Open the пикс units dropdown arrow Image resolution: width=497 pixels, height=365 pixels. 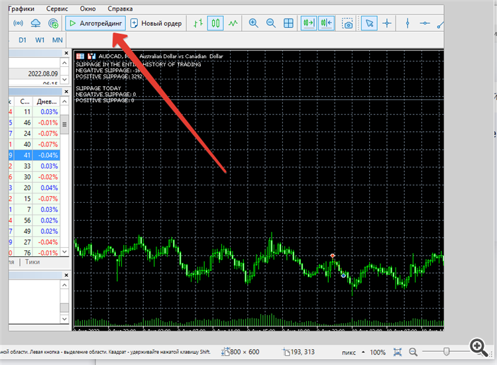pyautogui.click(x=363, y=352)
